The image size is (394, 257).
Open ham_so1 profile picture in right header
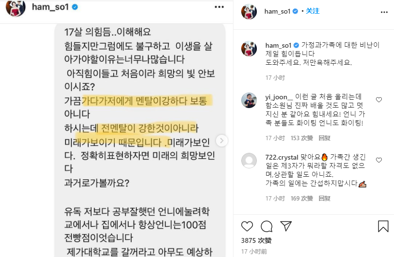(x=249, y=12)
